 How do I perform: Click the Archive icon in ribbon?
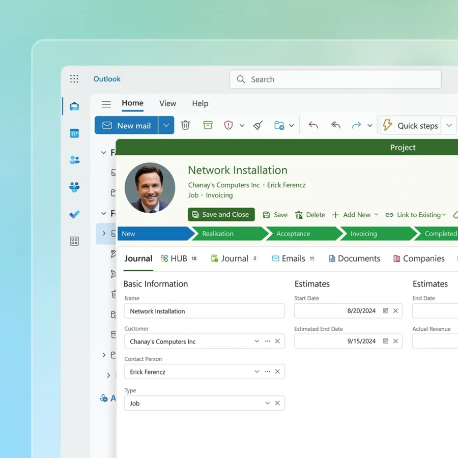click(x=208, y=125)
